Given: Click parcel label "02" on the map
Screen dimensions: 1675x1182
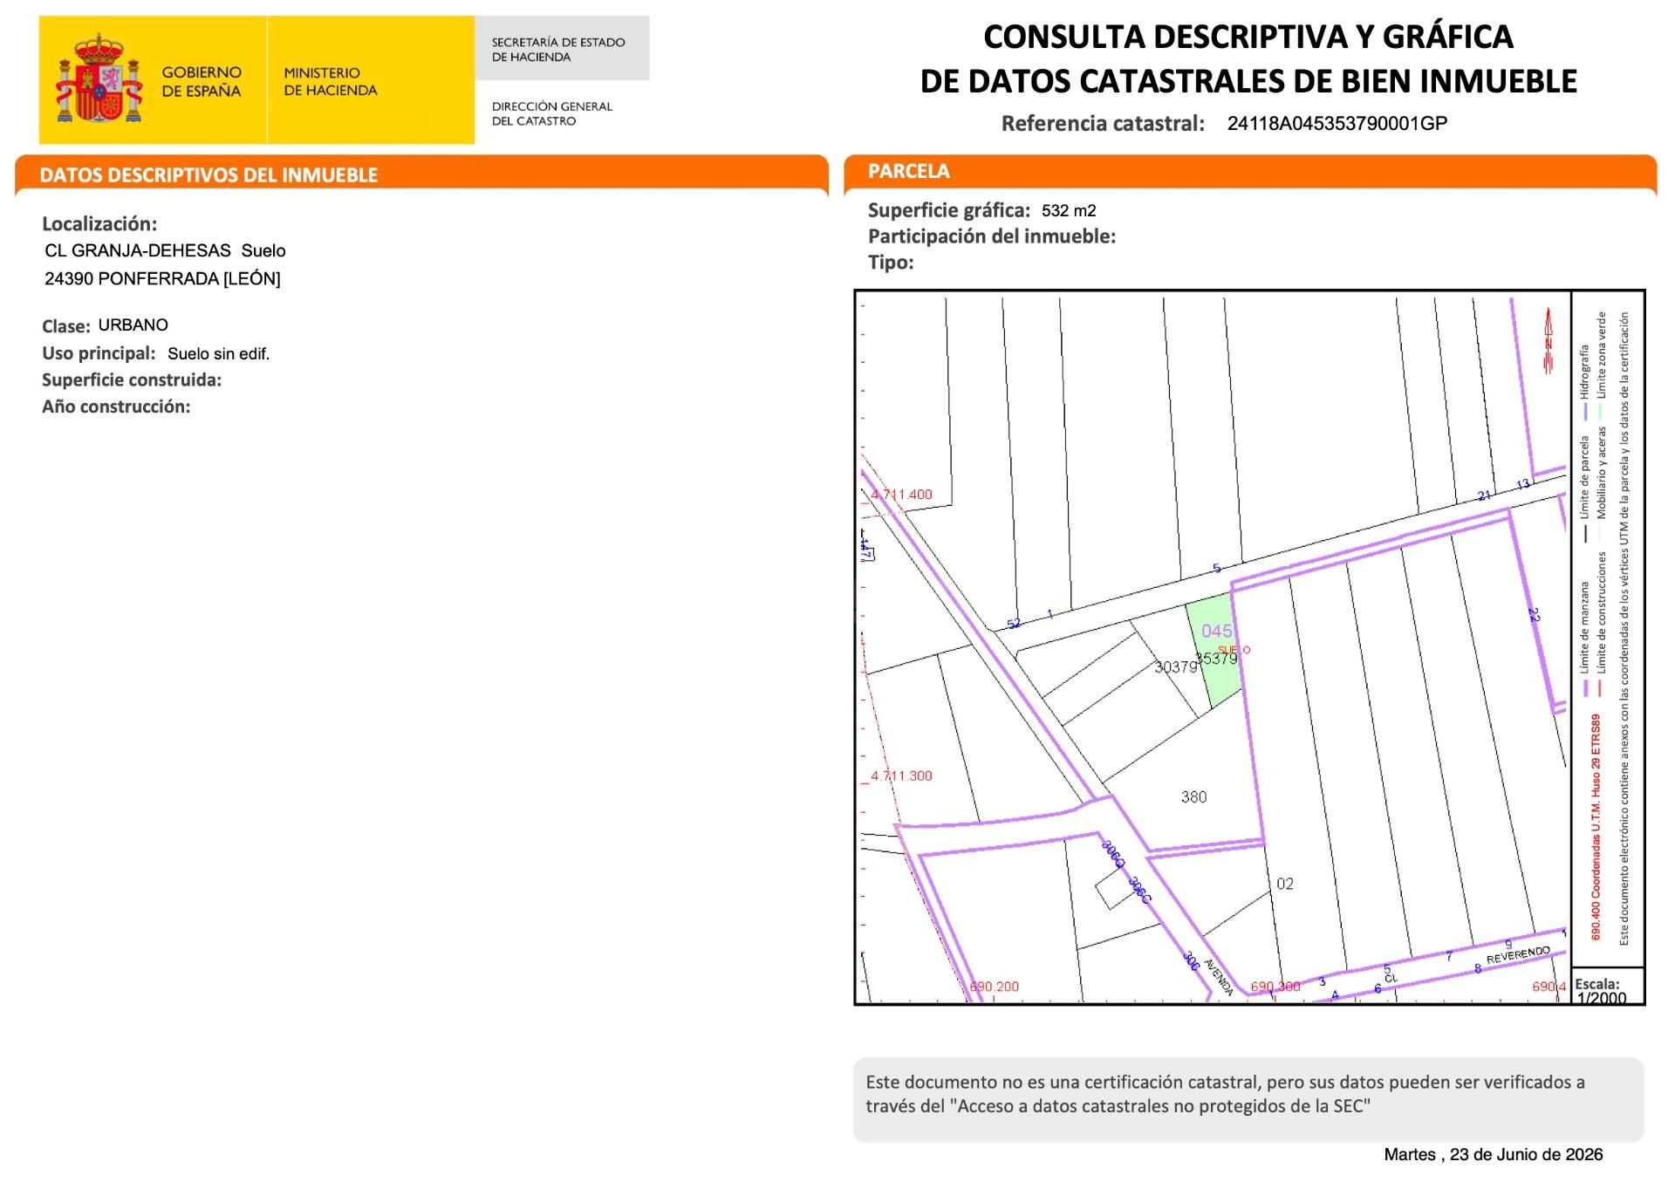Looking at the screenshot, I should 1285,884.
